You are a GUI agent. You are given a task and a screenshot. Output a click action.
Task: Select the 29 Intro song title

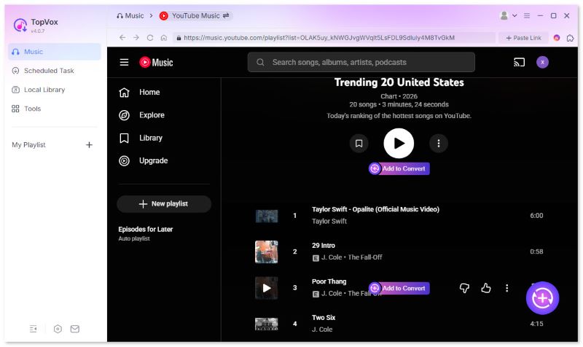(324, 246)
